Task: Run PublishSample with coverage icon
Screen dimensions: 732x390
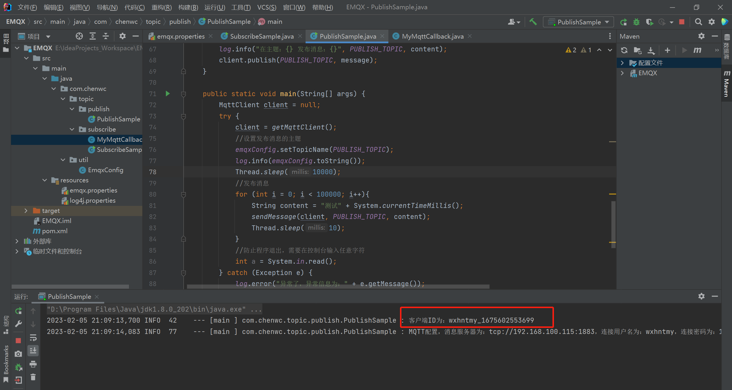Action: coord(650,22)
